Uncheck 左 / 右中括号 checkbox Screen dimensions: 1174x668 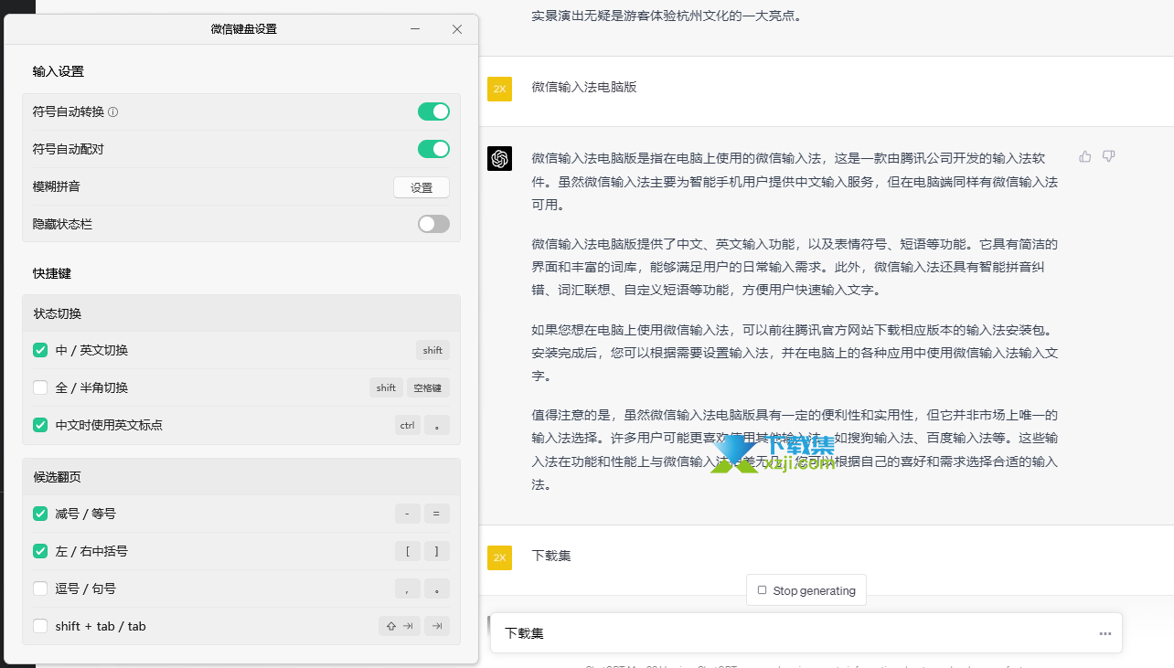pyautogui.click(x=40, y=551)
